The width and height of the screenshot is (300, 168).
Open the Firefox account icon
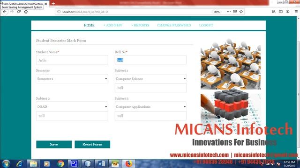(x=287, y=12)
